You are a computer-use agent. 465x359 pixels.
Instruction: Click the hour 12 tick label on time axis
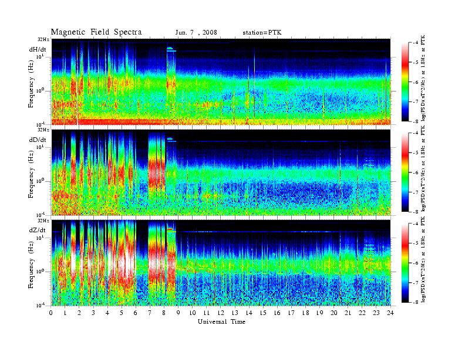tap(221, 313)
